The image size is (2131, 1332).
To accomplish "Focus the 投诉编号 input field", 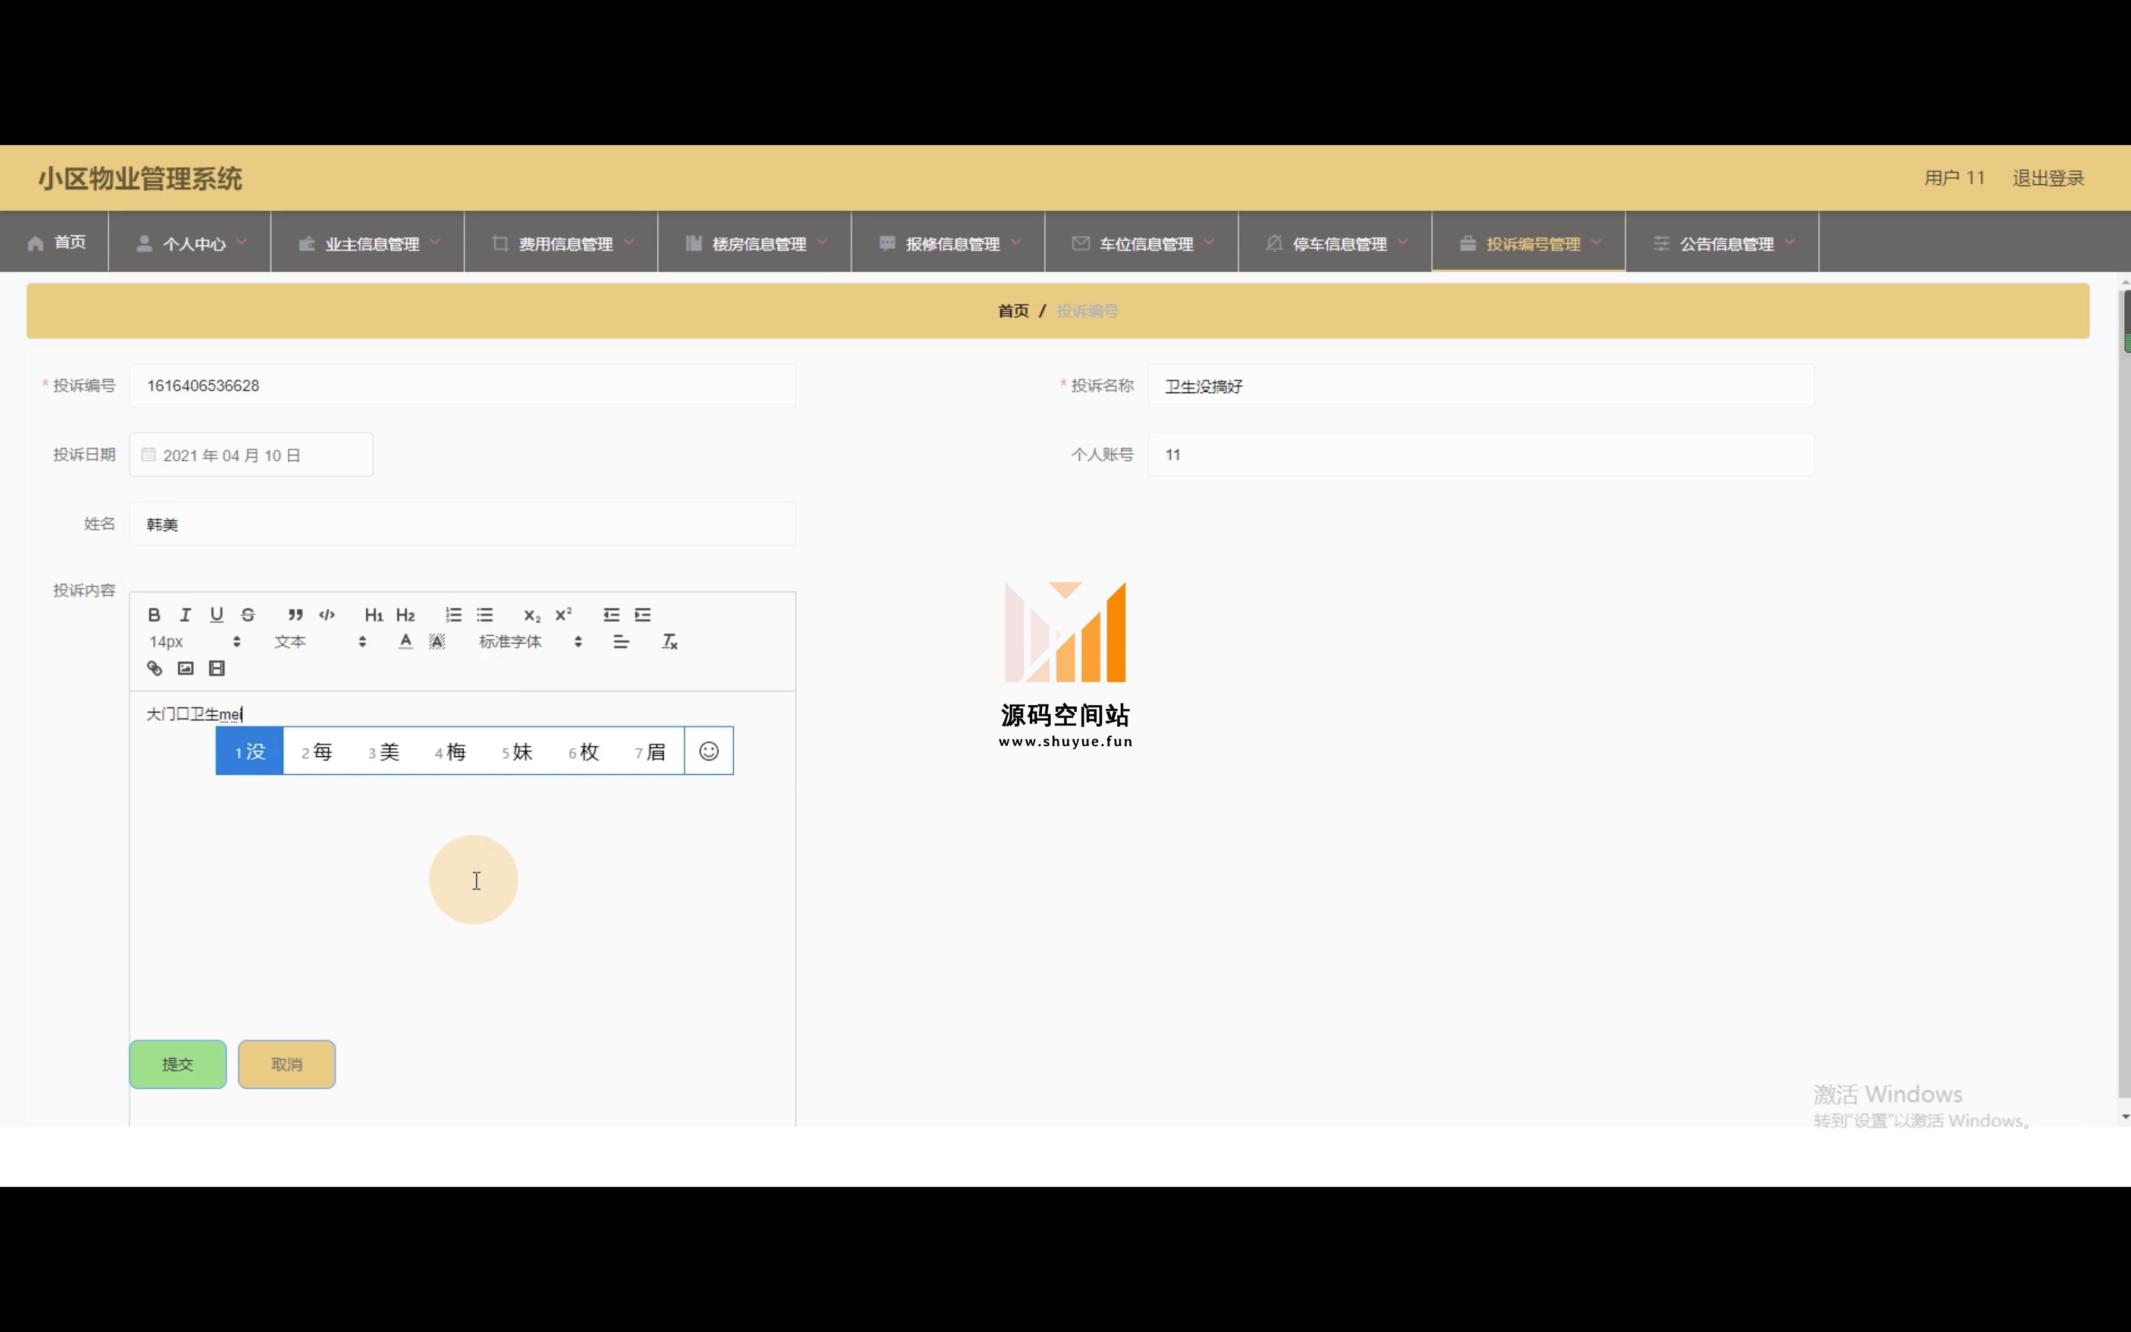I will pos(463,386).
